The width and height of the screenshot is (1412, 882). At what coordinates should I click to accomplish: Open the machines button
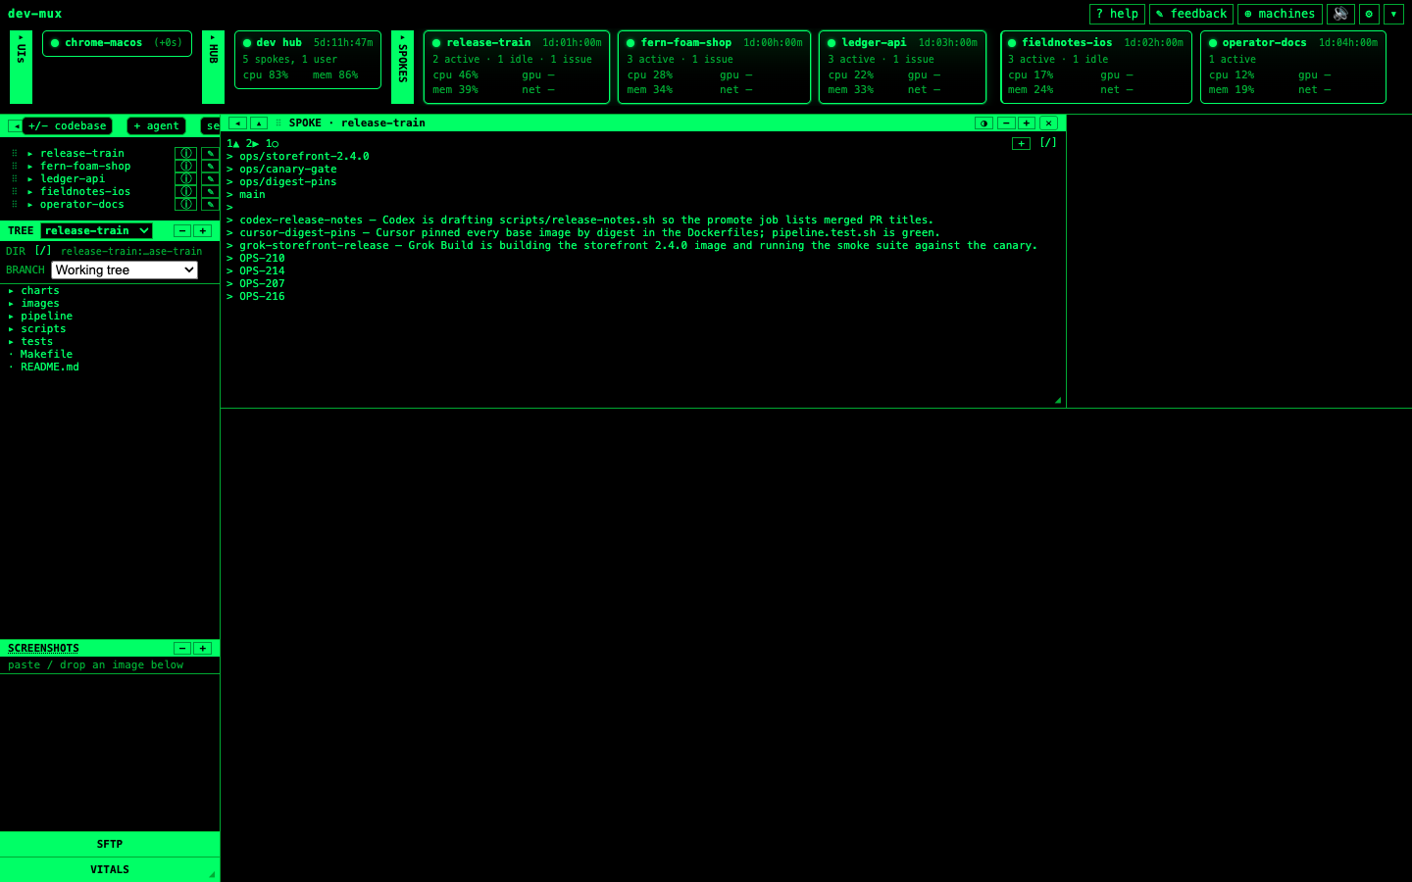[x=1280, y=14]
